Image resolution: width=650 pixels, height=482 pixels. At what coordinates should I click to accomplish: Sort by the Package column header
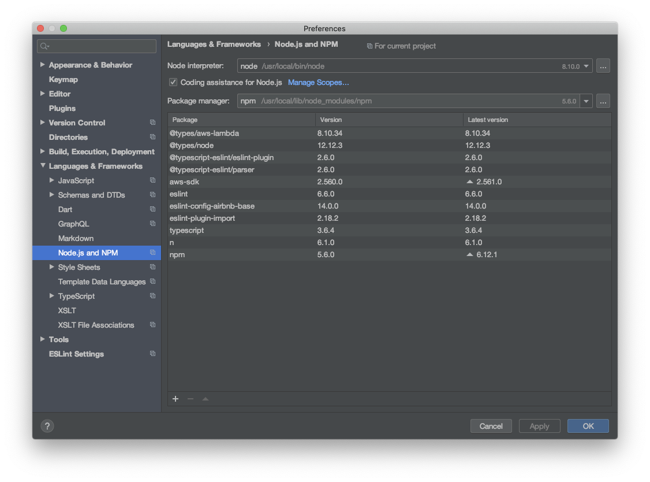coord(241,120)
